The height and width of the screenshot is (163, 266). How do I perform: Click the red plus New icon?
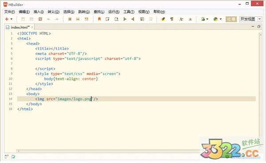tap(7, 19)
